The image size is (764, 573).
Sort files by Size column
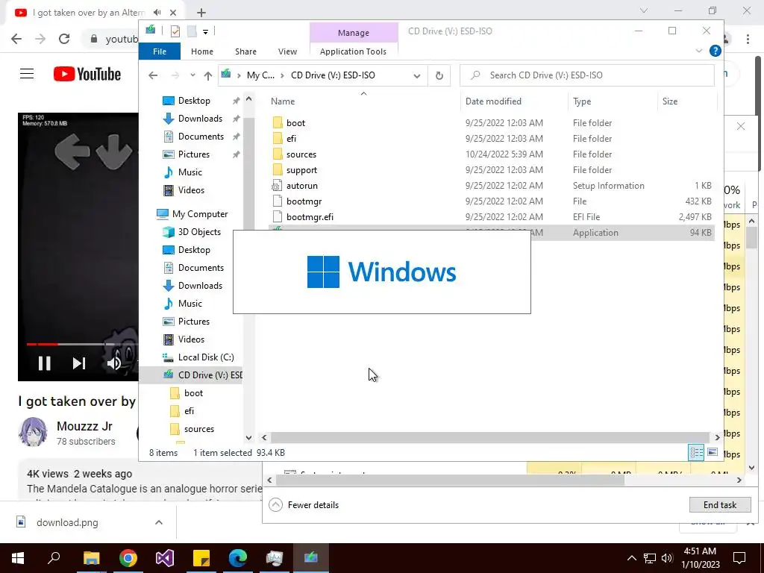tap(669, 101)
